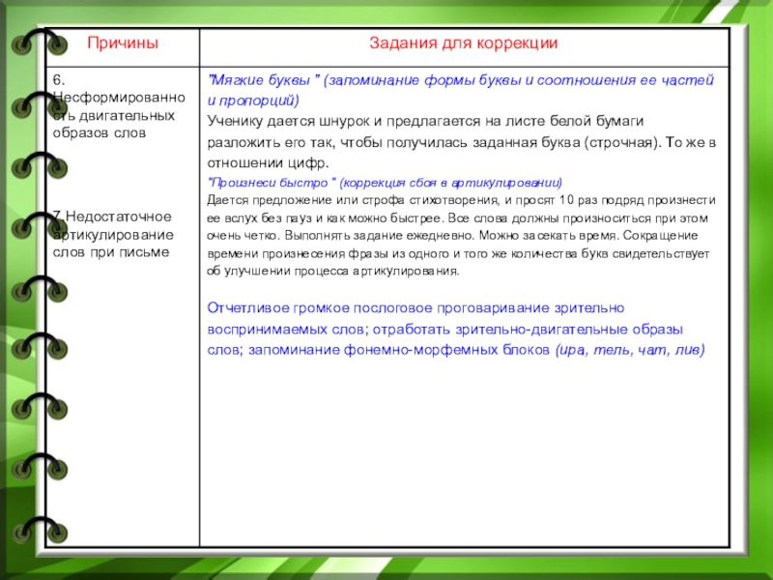Click the line 'отношении цифр.'
Viewport: 773px width, 580px height.
tap(268, 162)
